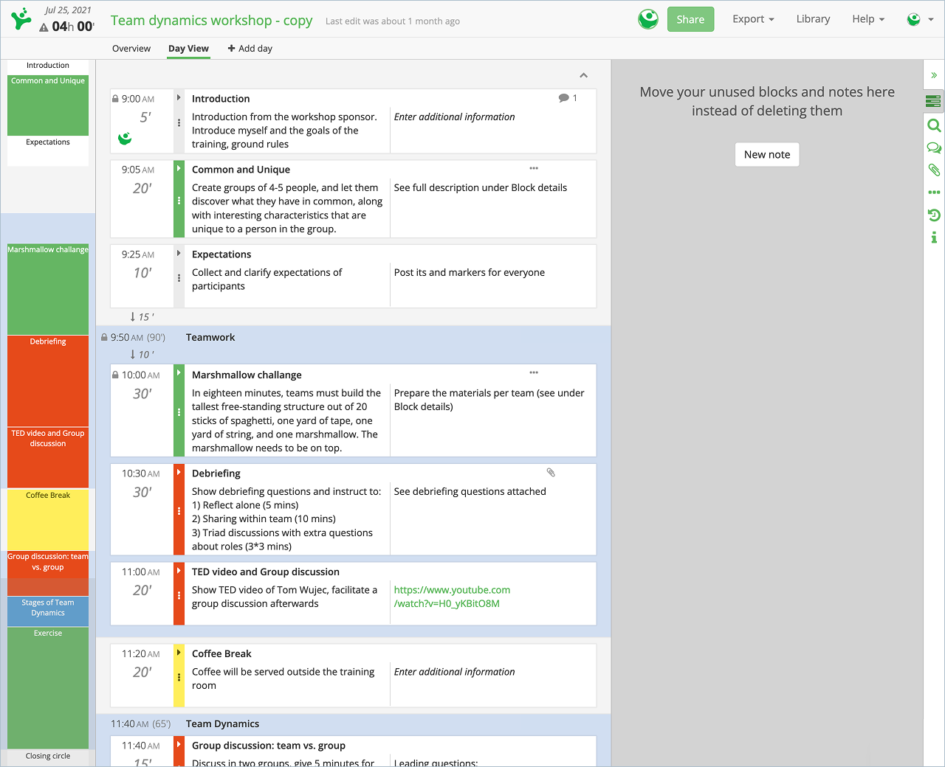This screenshot has width=945, height=767.
Task: Click the 10' duration of Expectations
Action: (x=142, y=273)
